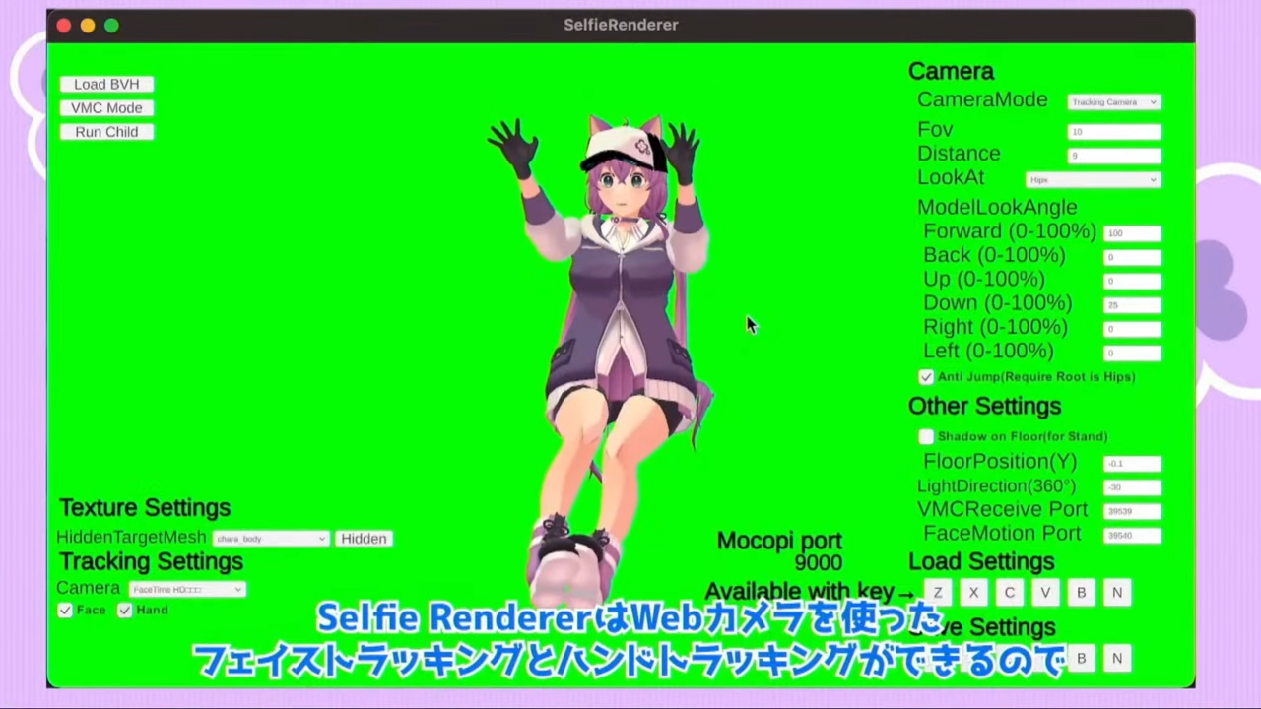1261x709 pixels.
Task: Click the Distance input field
Action: click(x=1113, y=156)
